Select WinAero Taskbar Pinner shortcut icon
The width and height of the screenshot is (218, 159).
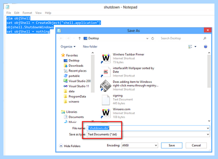coord(106,58)
